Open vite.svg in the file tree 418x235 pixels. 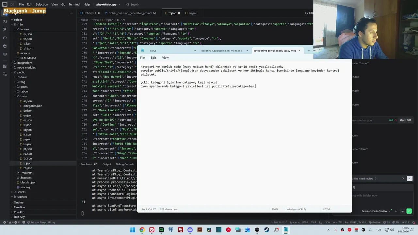[x=25, y=187]
